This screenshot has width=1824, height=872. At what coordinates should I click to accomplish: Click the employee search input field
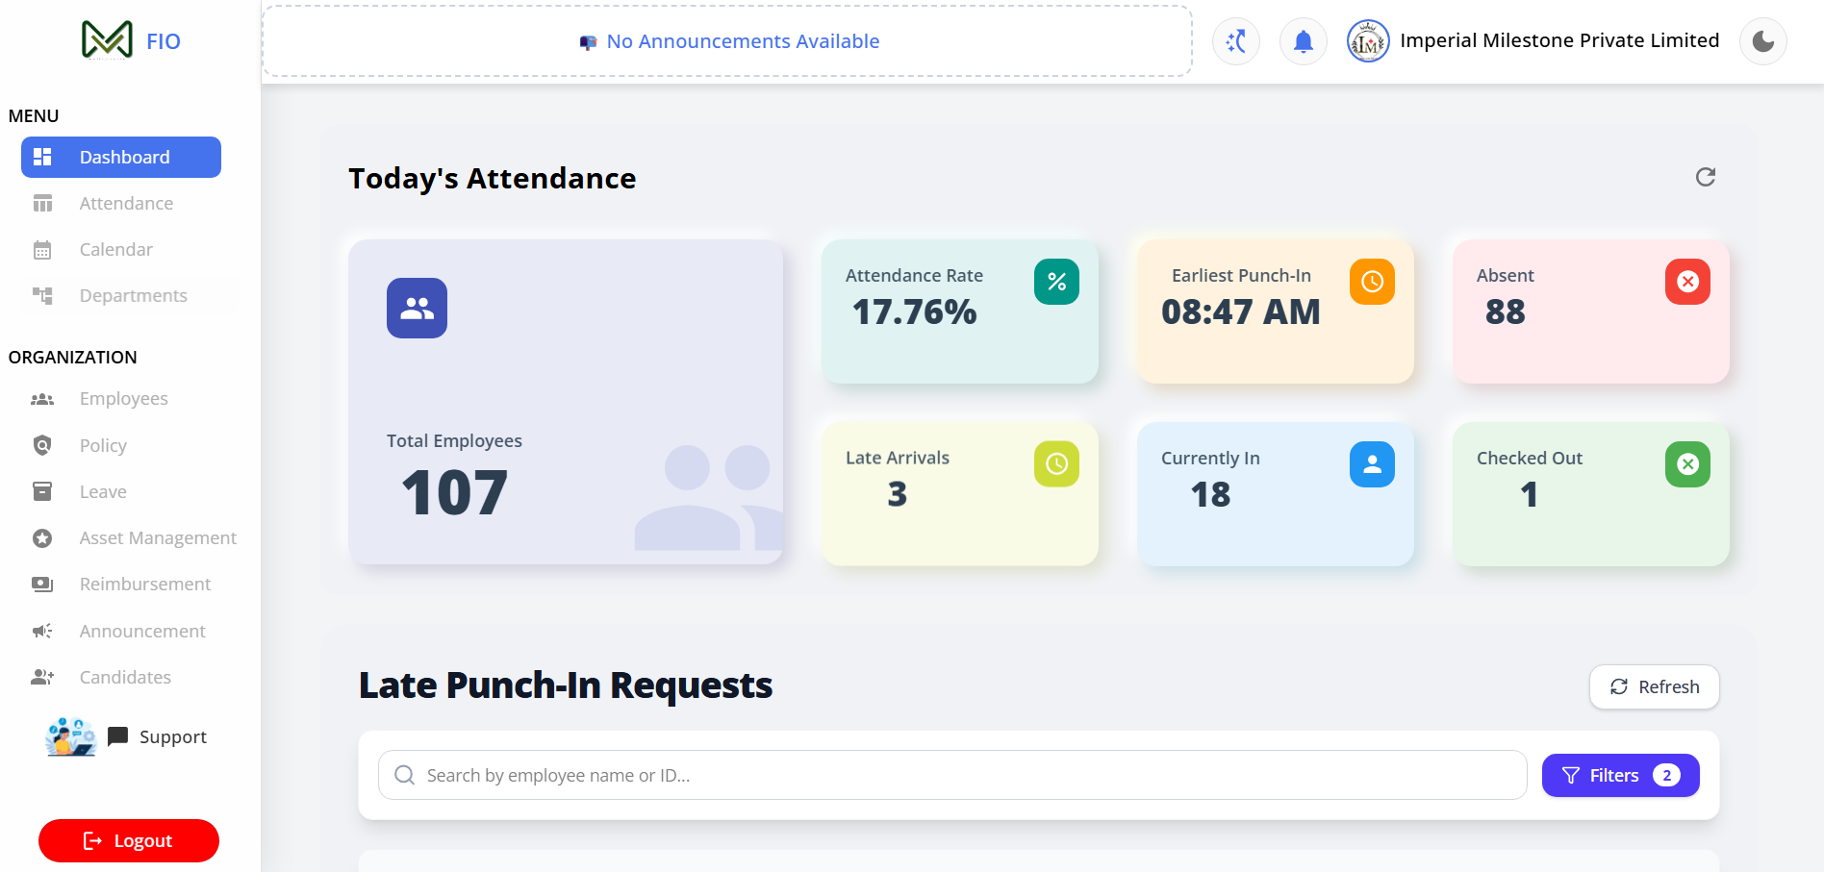pyautogui.click(x=951, y=775)
